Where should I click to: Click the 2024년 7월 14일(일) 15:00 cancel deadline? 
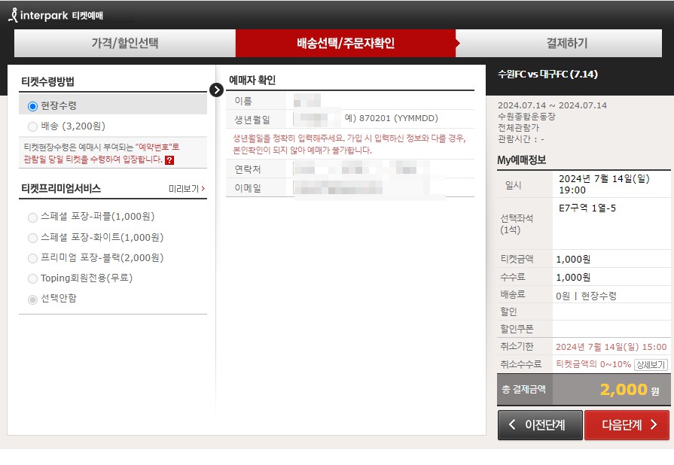click(x=611, y=347)
